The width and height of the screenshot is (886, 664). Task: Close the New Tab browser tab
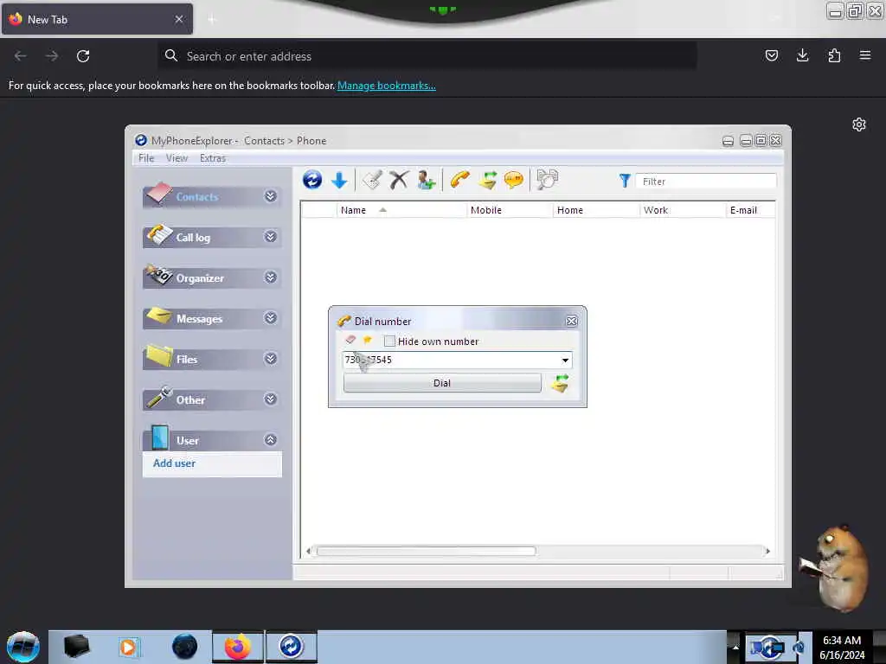pyautogui.click(x=179, y=19)
